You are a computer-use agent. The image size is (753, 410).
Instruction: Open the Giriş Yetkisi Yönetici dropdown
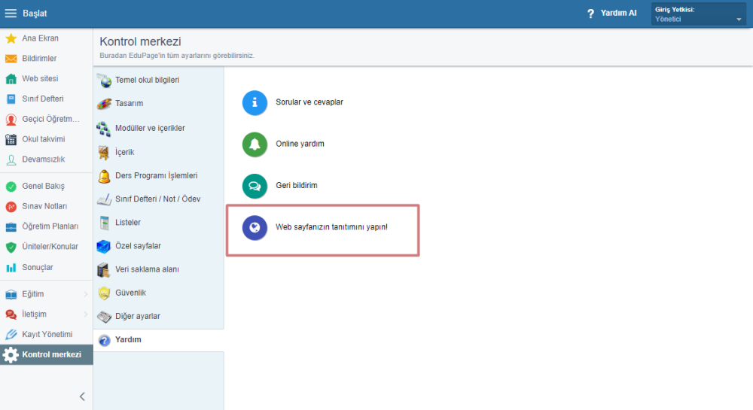tap(698, 14)
